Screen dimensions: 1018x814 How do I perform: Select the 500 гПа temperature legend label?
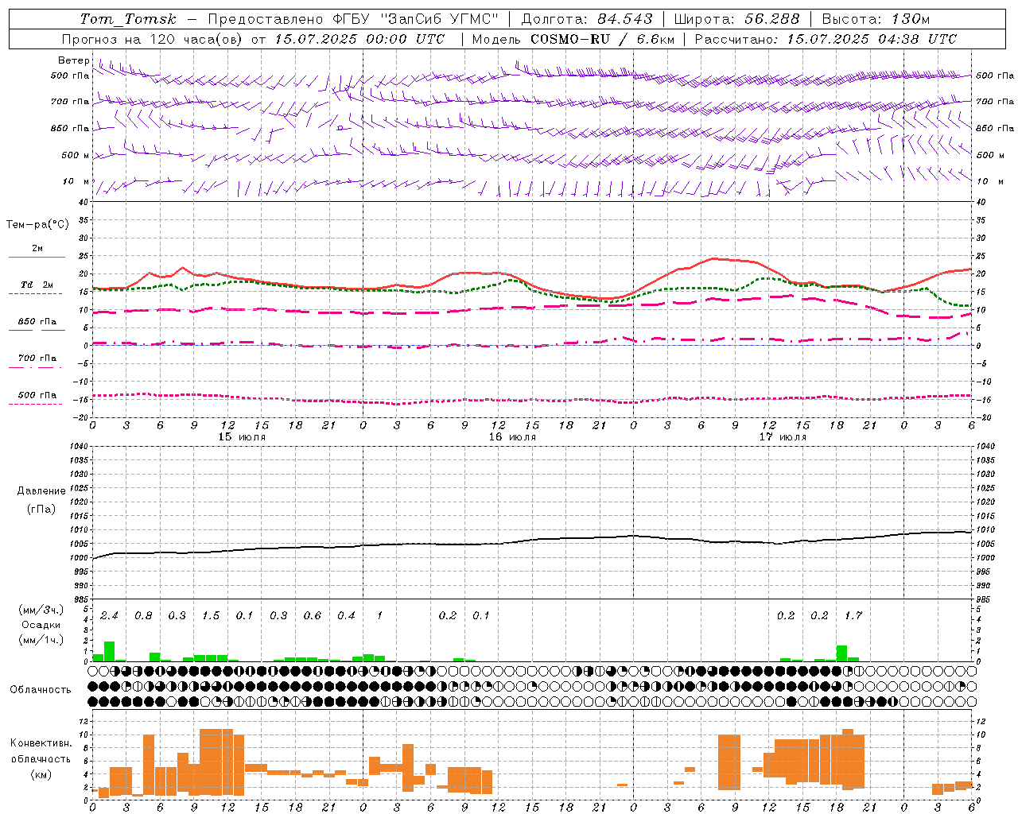37,395
